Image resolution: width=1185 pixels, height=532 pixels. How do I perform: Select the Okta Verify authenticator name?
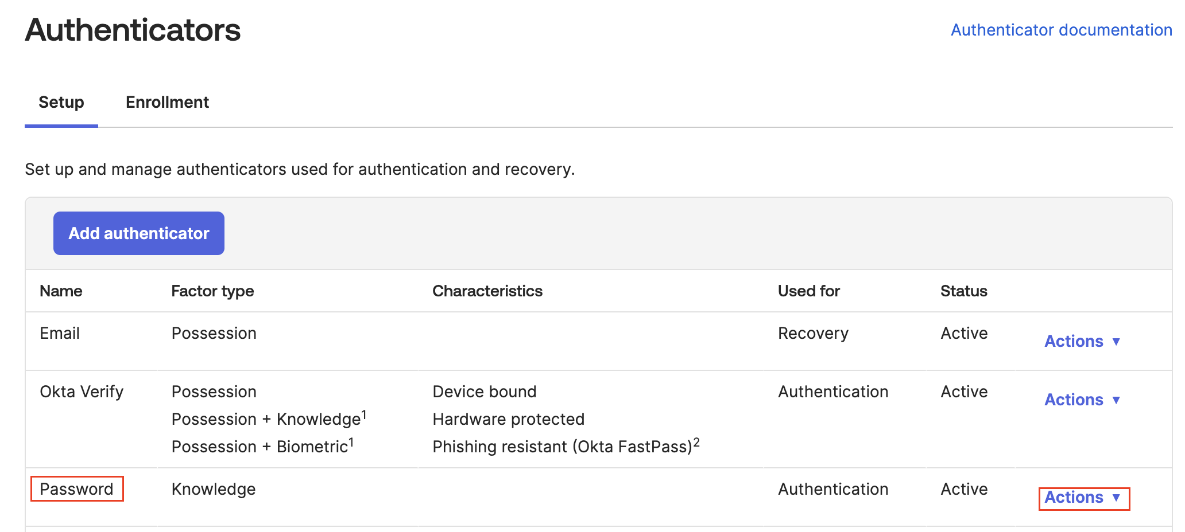(x=82, y=392)
